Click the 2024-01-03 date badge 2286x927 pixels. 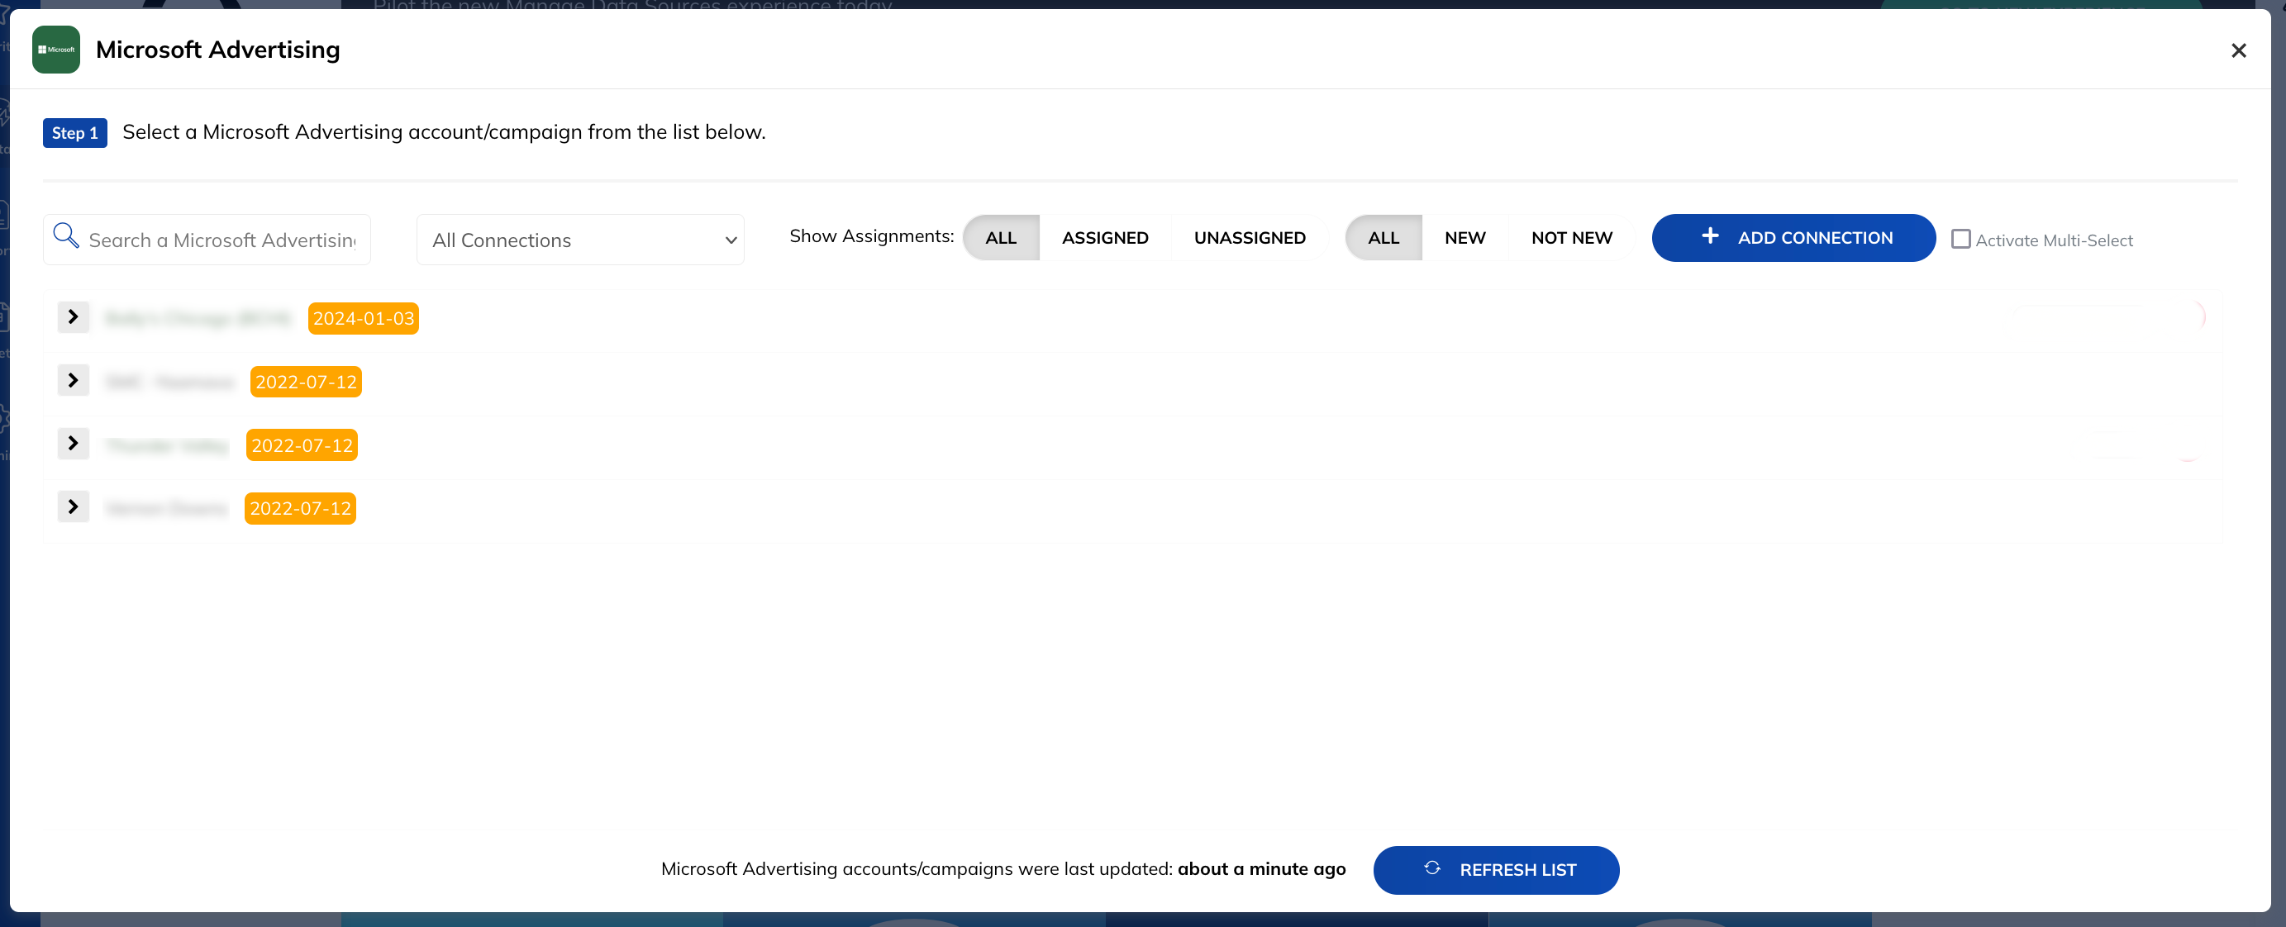(363, 318)
